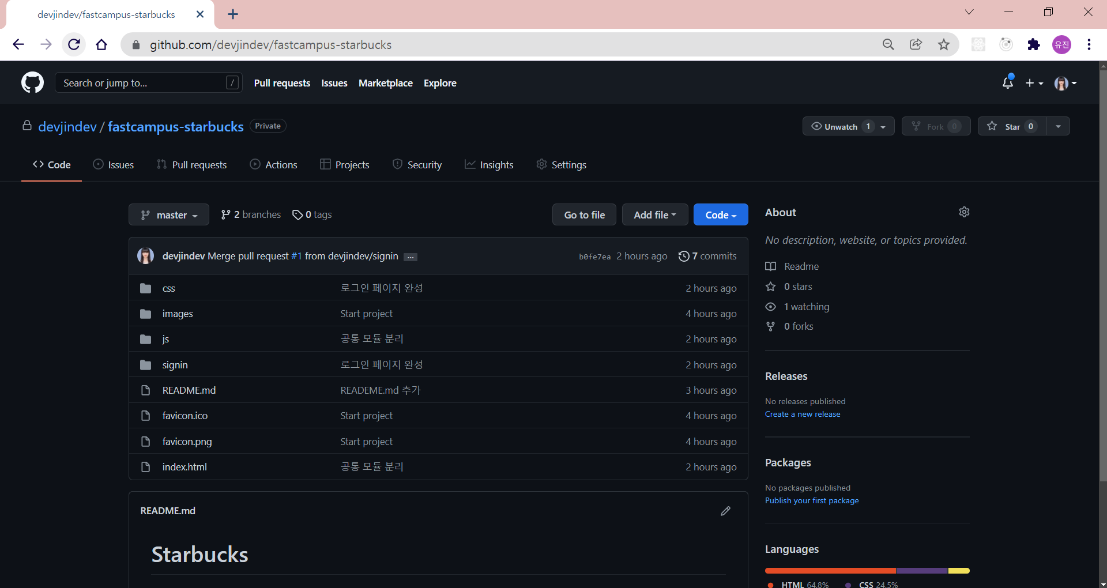
Task: Open css folder icon
Action: point(145,288)
